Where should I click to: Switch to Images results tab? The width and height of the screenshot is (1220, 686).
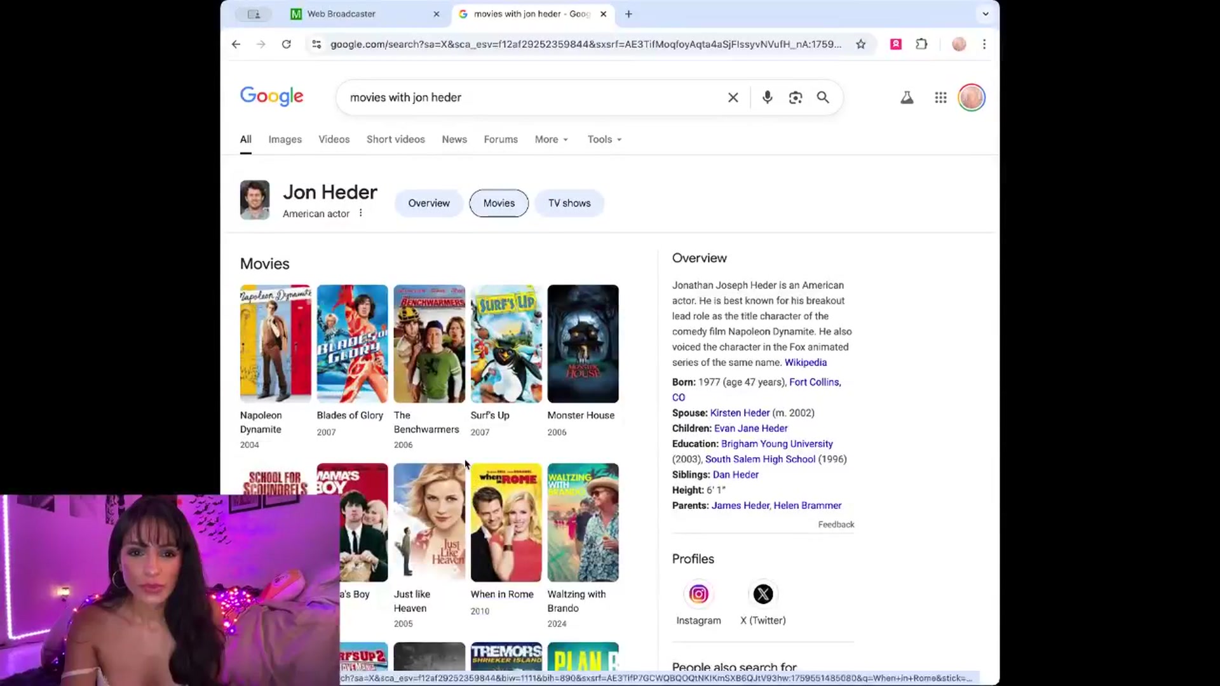tap(285, 139)
